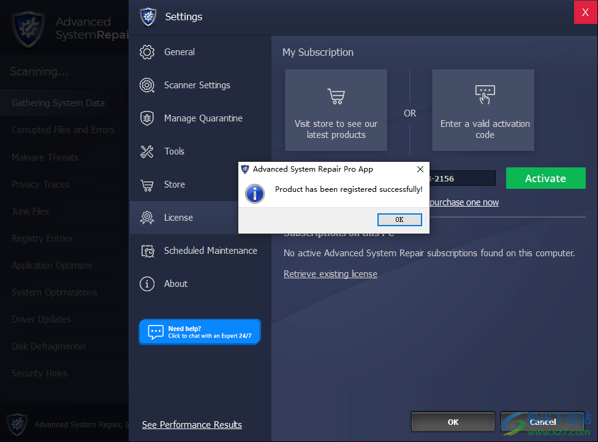Click the Settings shield logo icon
This screenshot has width=598, height=442.
point(148,17)
